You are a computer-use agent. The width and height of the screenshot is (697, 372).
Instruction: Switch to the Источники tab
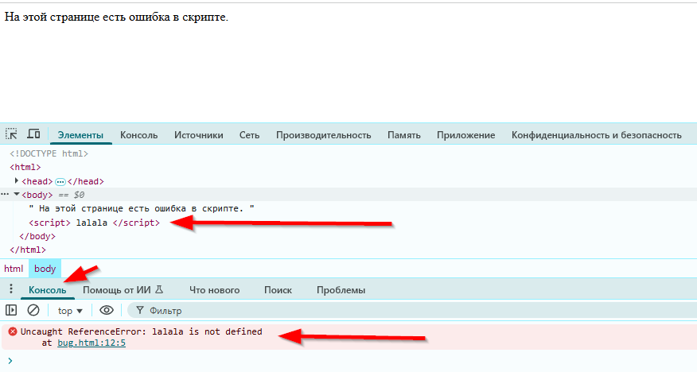(199, 135)
